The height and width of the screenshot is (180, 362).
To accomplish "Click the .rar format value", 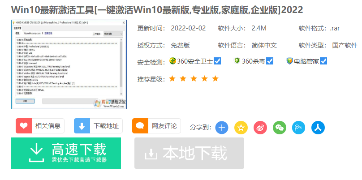I will tap(335, 28).
